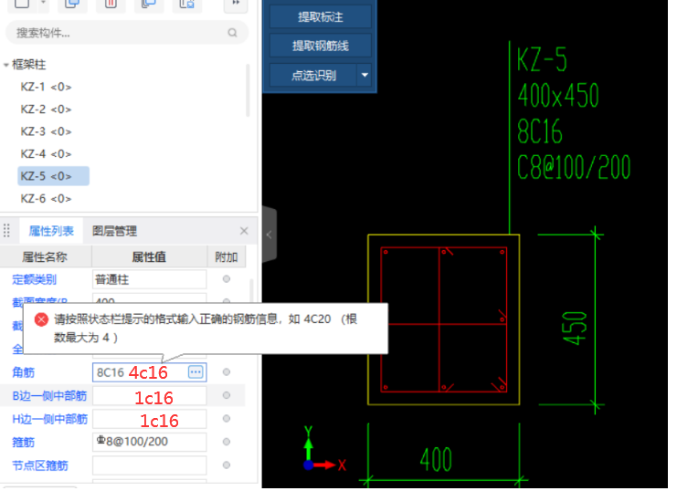Click the 箍筋 property name
The image size is (677, 491).
click(24, 443)
